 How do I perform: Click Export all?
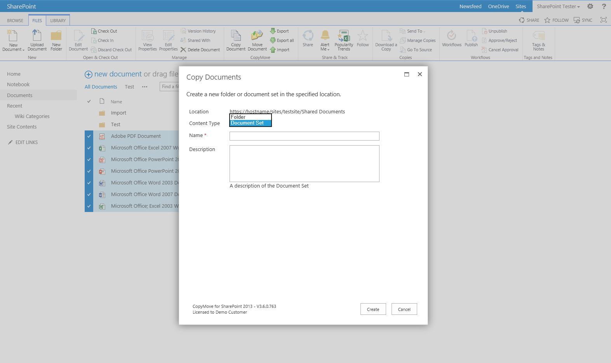click(282, 40)
